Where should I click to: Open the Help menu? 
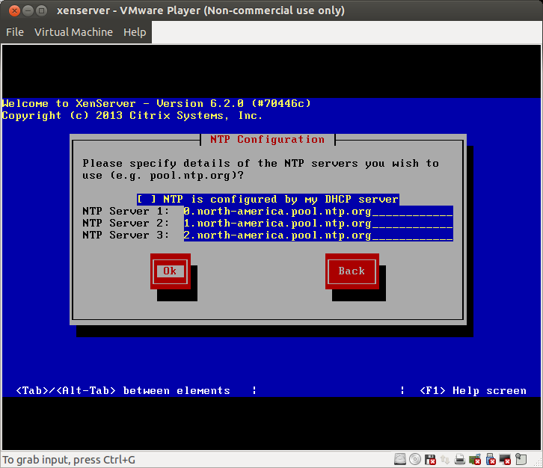(135, 32)
